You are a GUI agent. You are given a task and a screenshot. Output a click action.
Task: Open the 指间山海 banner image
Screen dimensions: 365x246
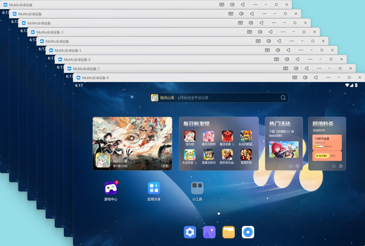click(x=132, y=143)
